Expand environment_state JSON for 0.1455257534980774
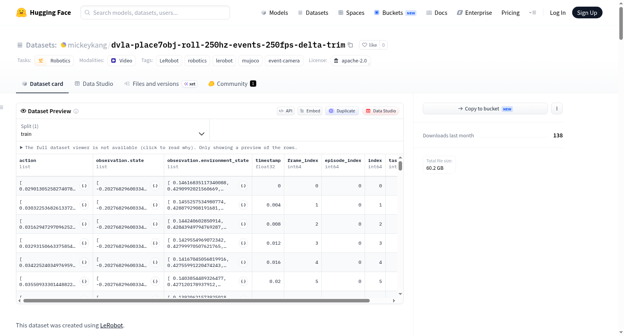The height and width of the screenshot is (336, 624). tap(243, 205)
